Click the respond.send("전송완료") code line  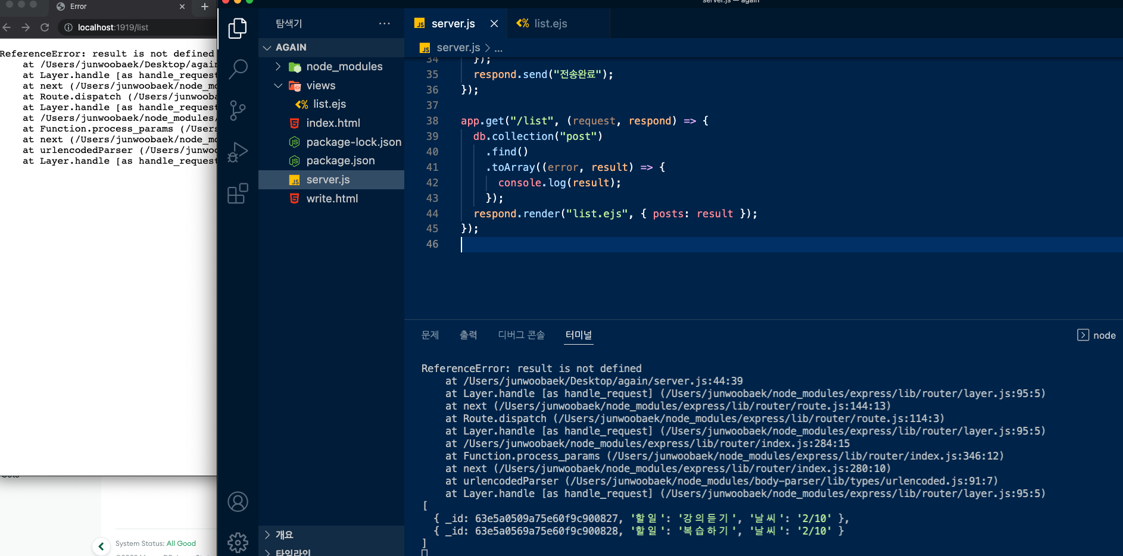tap(543, 74)
